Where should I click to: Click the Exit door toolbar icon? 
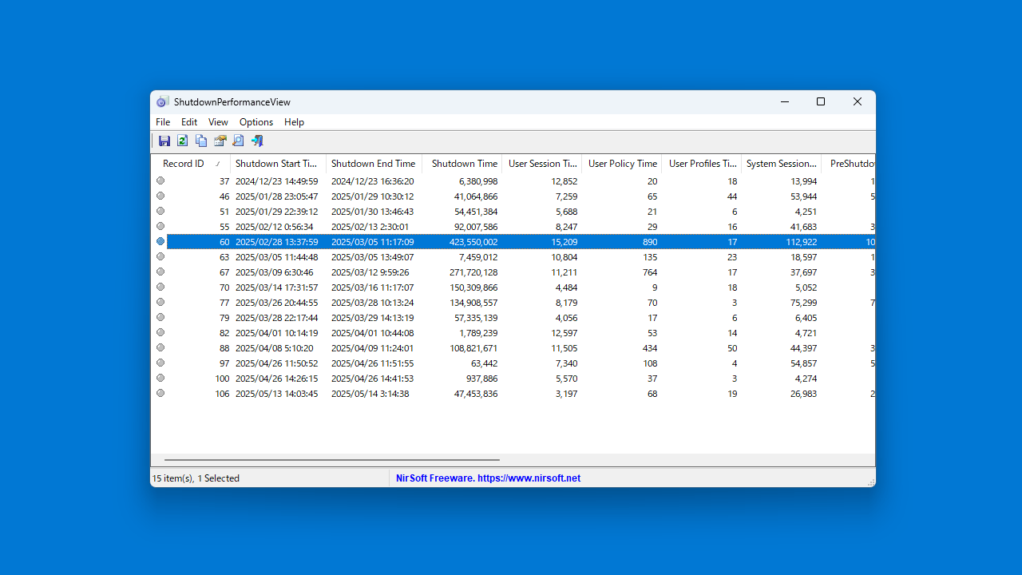pyautogui.click(x=256, y=141)
